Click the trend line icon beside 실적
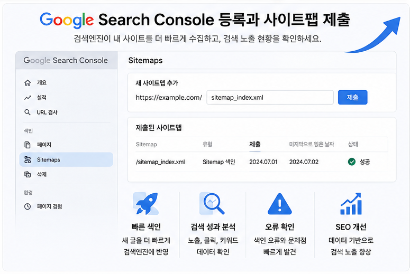Viewport: 410px width, 274px height. click(x=28, y=98)
